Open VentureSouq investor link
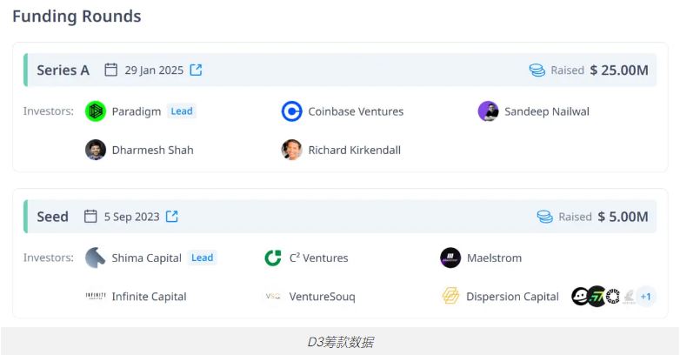 tap(323, 297)
